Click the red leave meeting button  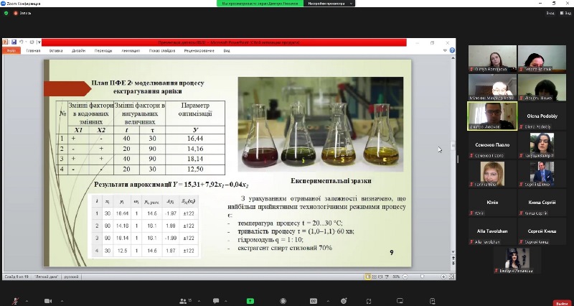[x=563, y=303]
